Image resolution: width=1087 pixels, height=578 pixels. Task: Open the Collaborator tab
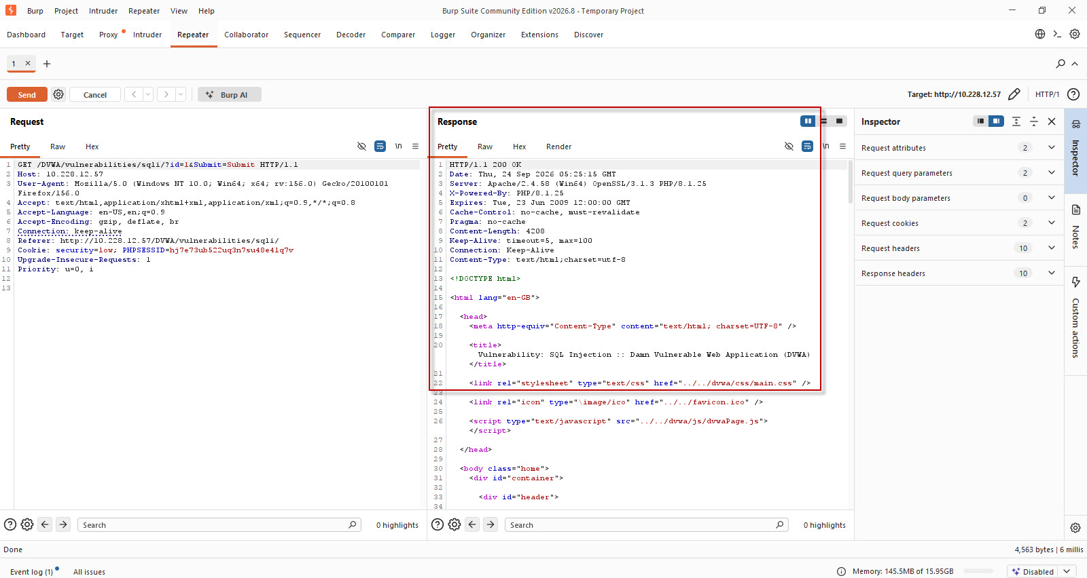pos(246,35)
